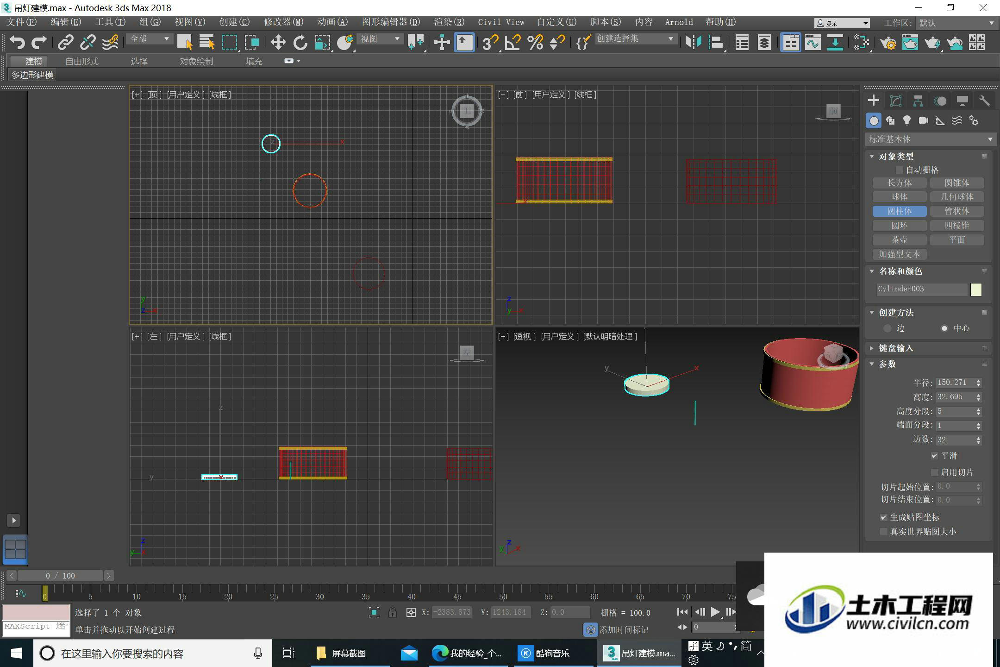Toggle the 3D Snaps icon

[490, 42]
